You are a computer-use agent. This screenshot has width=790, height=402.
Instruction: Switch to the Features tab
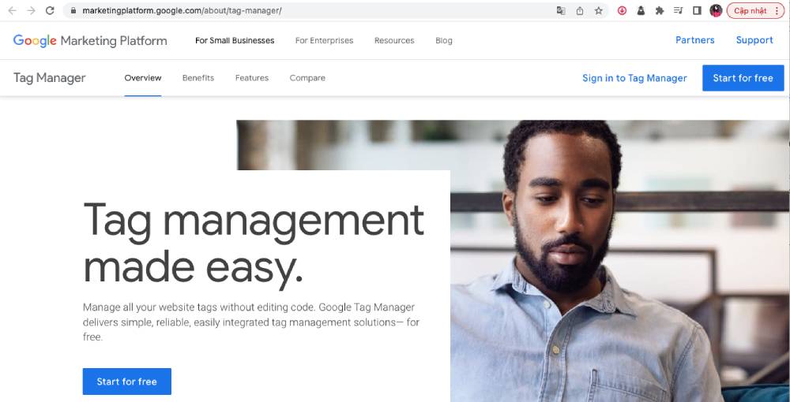(x=252, y=78)
